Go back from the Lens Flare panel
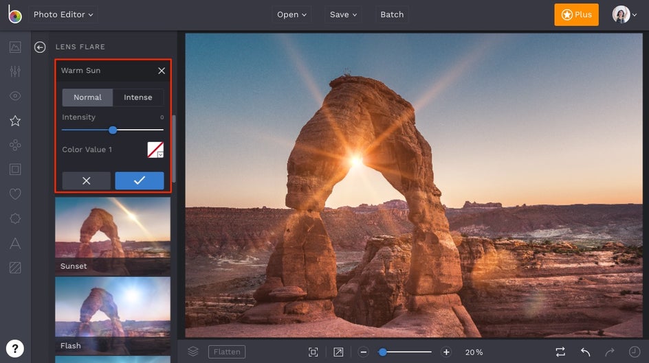This screenshot has width=649, height=363. [x=40, y=47]
